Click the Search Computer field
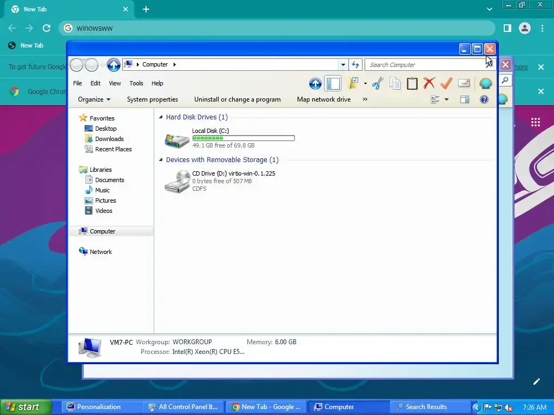 tap(426, 65)
